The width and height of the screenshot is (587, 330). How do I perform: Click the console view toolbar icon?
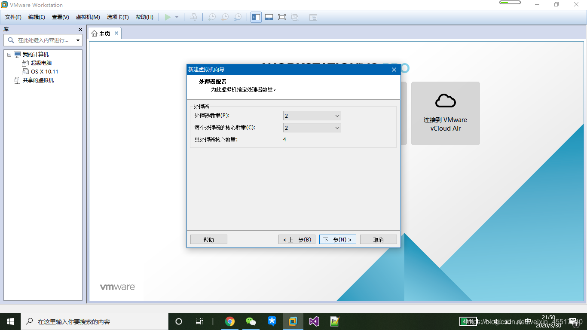coord(313,17)
